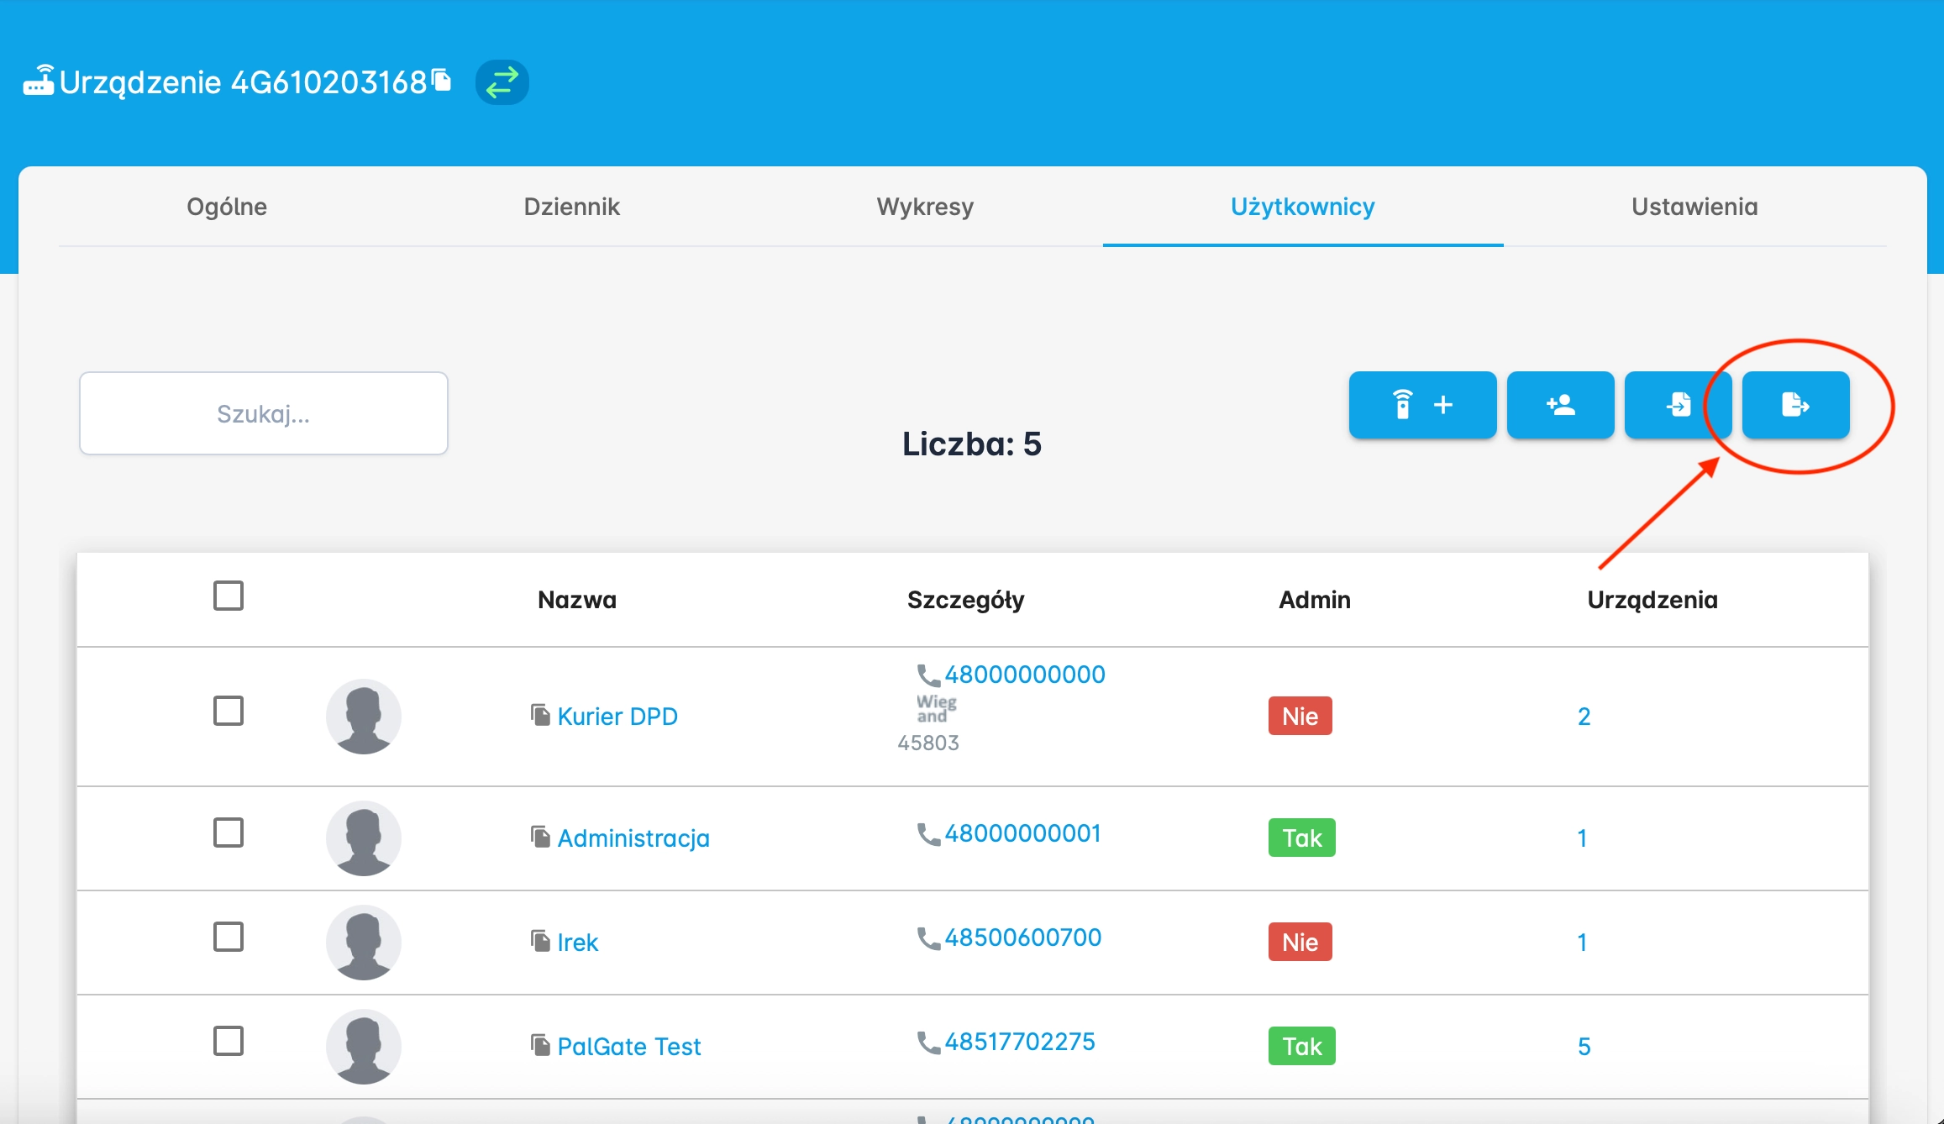The image size is (1944, 1124).
Task: Switch to the Dziennik tab
Action: coord(571,207)
